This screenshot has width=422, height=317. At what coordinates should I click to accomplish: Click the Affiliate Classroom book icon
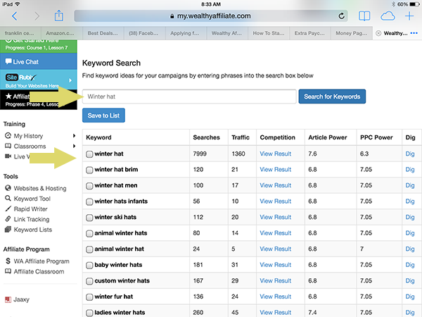point(8,271)
